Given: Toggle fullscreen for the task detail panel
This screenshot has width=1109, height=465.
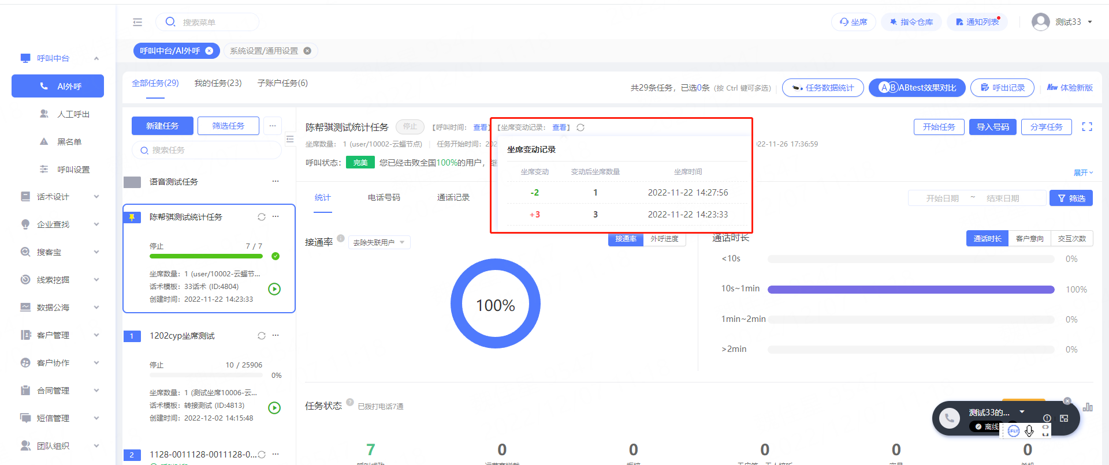Looking at the screenshot, I should [1087, 127].
